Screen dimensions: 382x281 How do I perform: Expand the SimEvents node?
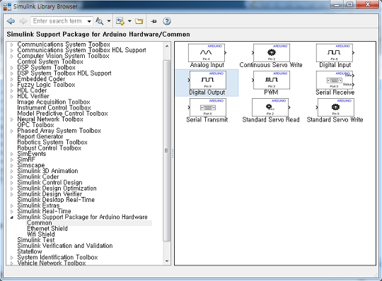pos(12,154)
